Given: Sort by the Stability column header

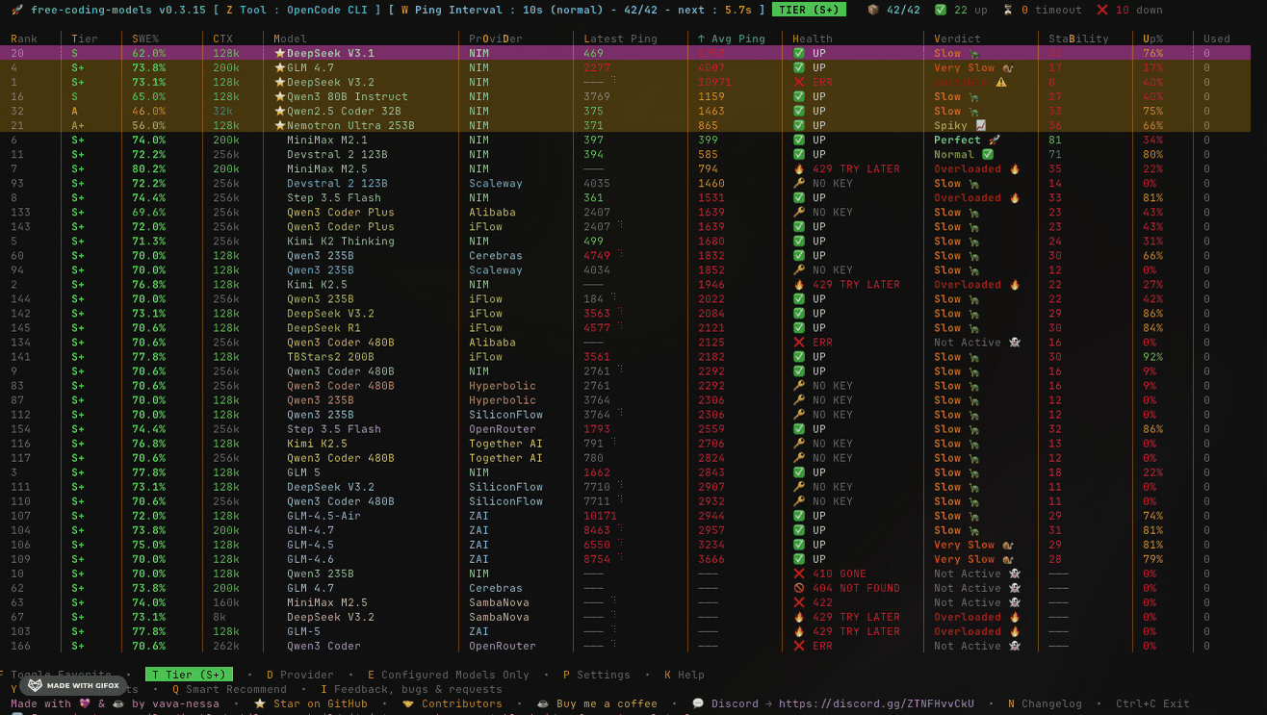Looking at the screenshot, I should coord(1078,38).
